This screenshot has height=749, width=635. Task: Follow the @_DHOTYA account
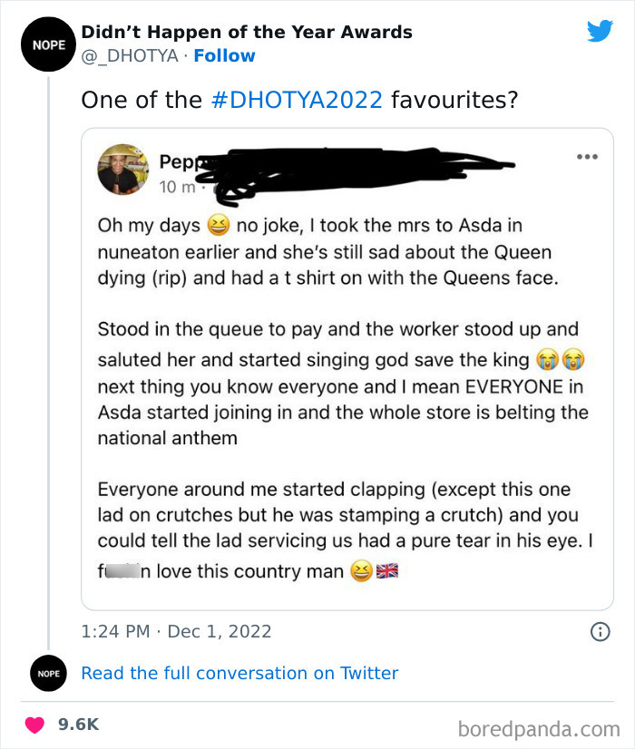tap(224, 56)
